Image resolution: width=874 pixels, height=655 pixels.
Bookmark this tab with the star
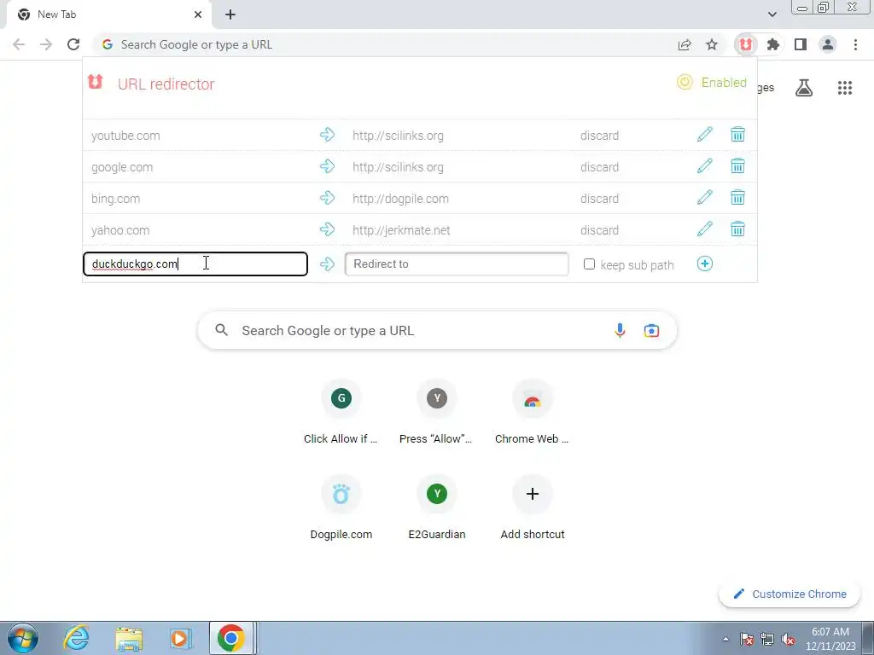click(712, 44)
